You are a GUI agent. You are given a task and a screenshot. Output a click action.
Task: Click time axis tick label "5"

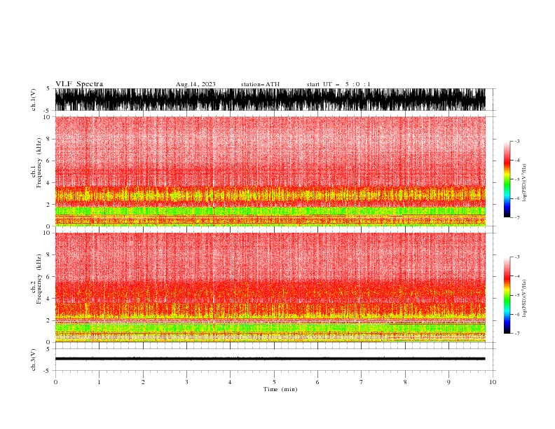coord(274,382)
